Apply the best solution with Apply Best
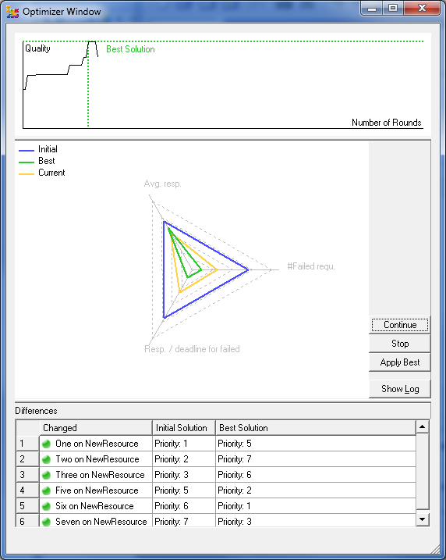Viewport: 446px width, 560px height. [x=400, y=362]
